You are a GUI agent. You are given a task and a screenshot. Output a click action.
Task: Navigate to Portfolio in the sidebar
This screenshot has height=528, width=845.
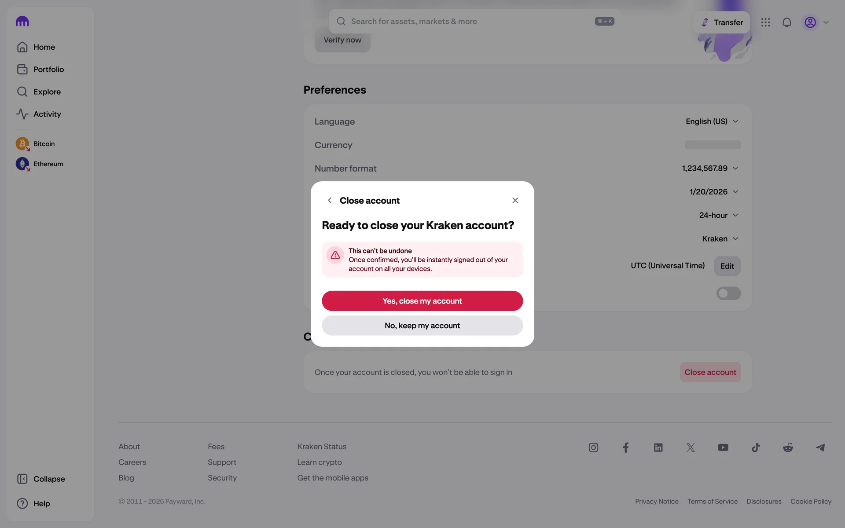pyautogui.click(x=48, y=70)
